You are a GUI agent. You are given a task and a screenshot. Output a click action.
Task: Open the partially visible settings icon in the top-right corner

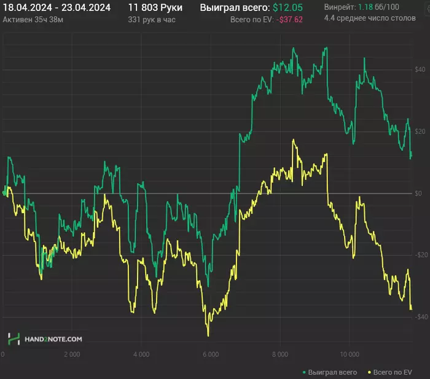click(x=428, y=9)
